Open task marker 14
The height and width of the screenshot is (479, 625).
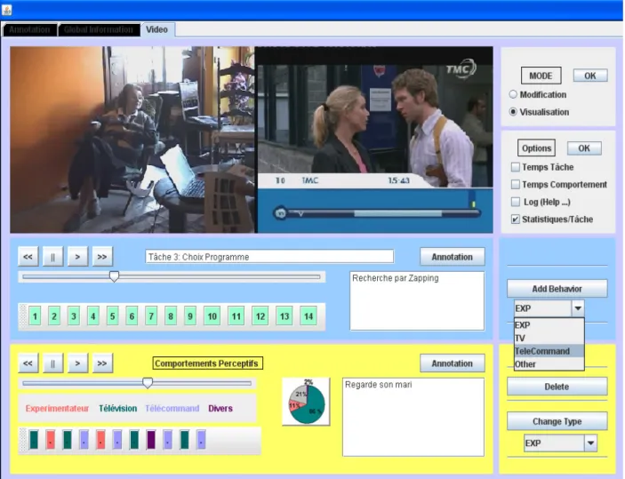point(308,316)
